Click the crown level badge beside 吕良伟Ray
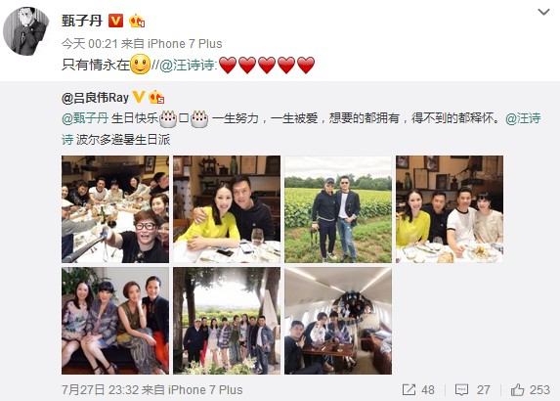The width and height of the screenshot is (560, 401). pyautogui.click(x=156, y=97)
